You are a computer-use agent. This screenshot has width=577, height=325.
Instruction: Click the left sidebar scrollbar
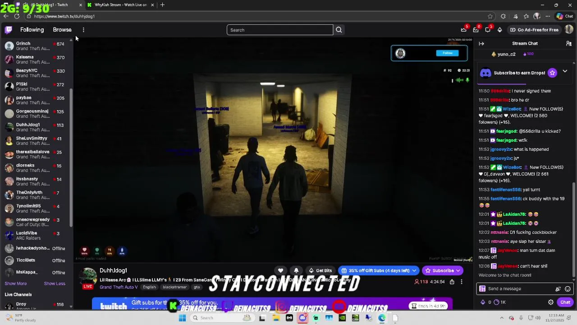coord(71,158)
